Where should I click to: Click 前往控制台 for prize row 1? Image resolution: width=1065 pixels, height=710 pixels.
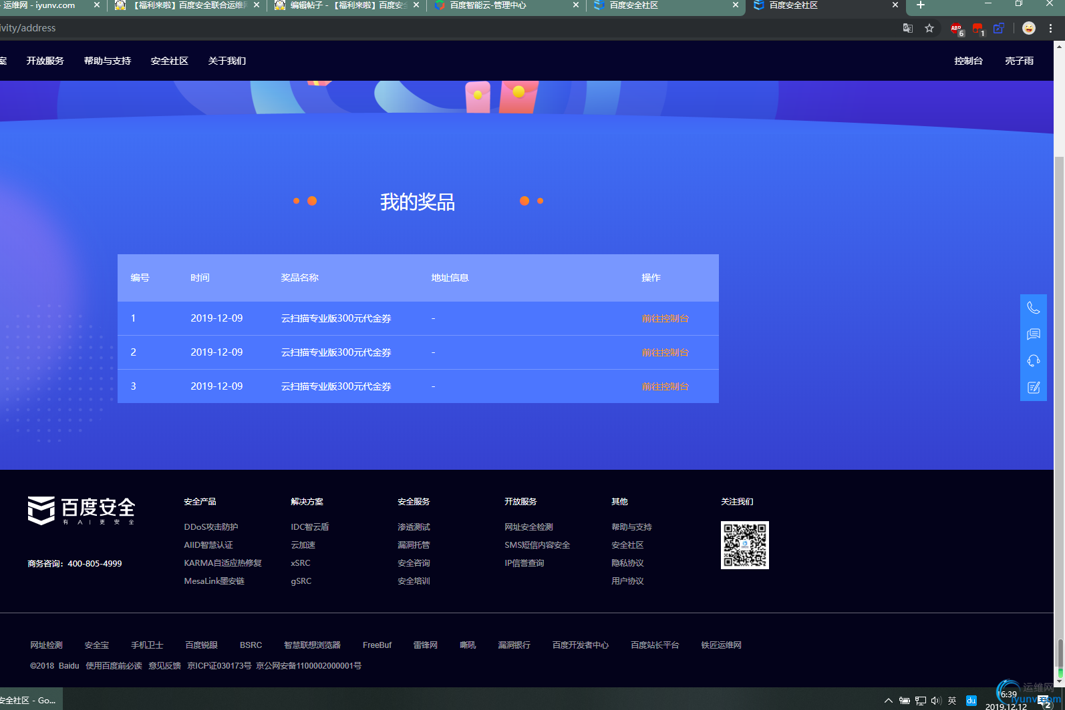(665, 318)
